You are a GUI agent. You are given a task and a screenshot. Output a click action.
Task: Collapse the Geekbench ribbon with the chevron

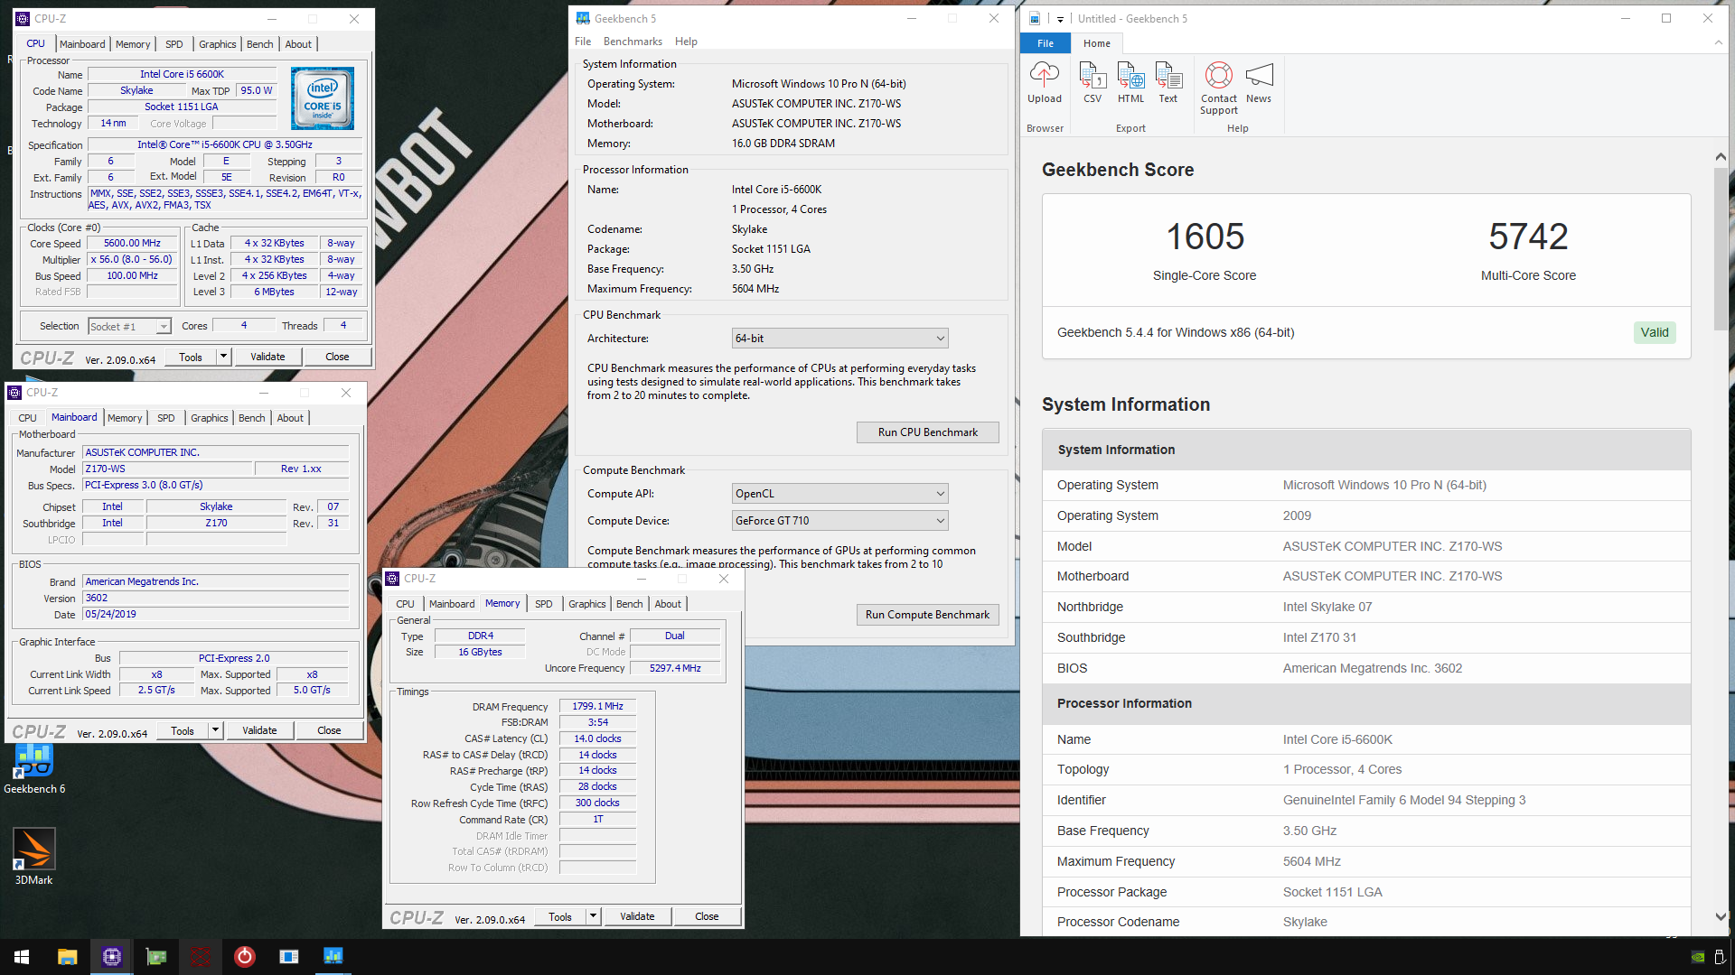1718,43
